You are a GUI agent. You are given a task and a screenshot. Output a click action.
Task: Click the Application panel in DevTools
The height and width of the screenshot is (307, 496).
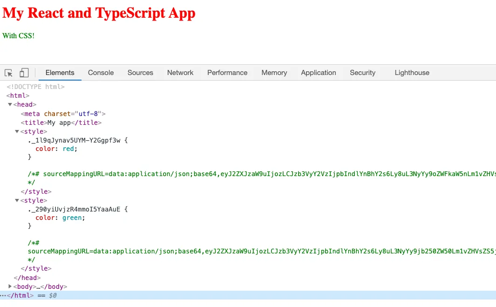[x=319, y=73]
